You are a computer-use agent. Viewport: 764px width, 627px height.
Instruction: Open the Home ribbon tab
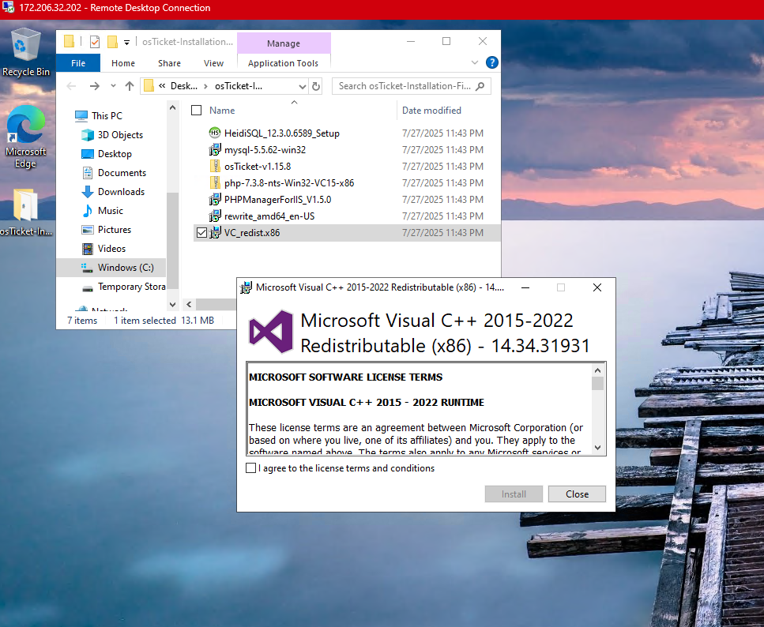[x=122, y=63]
